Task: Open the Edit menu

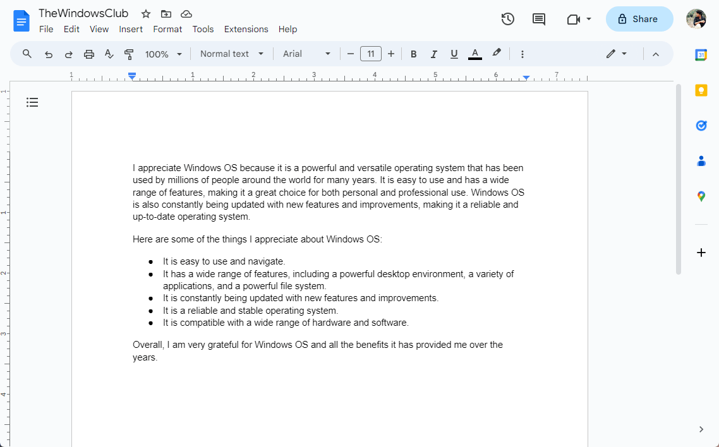Action: pyautogui.click(x=71, y=29)
